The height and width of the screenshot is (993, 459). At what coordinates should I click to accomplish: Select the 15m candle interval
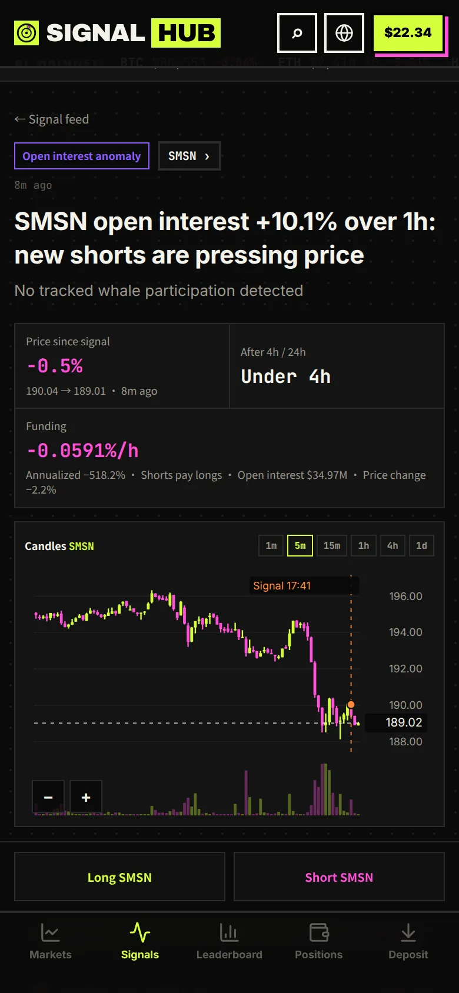pyautogui.click(x=332, y=545)
